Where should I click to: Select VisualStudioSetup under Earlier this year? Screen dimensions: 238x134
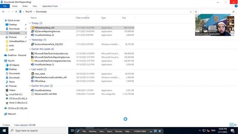click(x=43, y=90)
